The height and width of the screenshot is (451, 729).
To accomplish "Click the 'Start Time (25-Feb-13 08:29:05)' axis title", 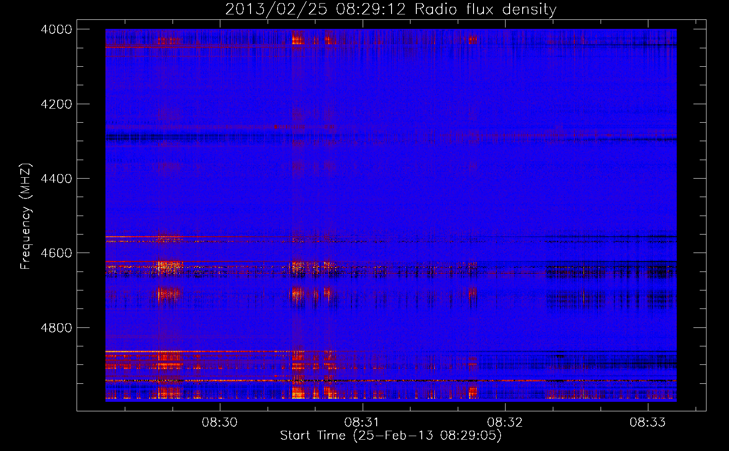I will point(391,436).
